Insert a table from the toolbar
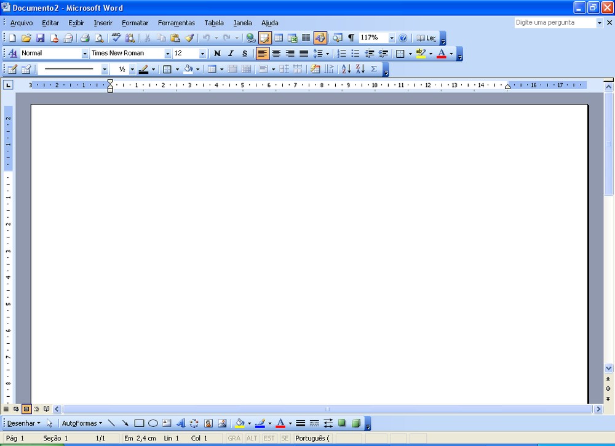The width and height of the screenshot is (615, 446). click(279, 38)
